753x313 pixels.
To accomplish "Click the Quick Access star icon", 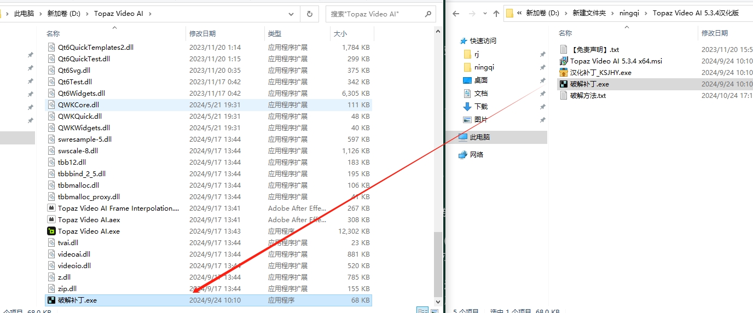I will [464, 40].
